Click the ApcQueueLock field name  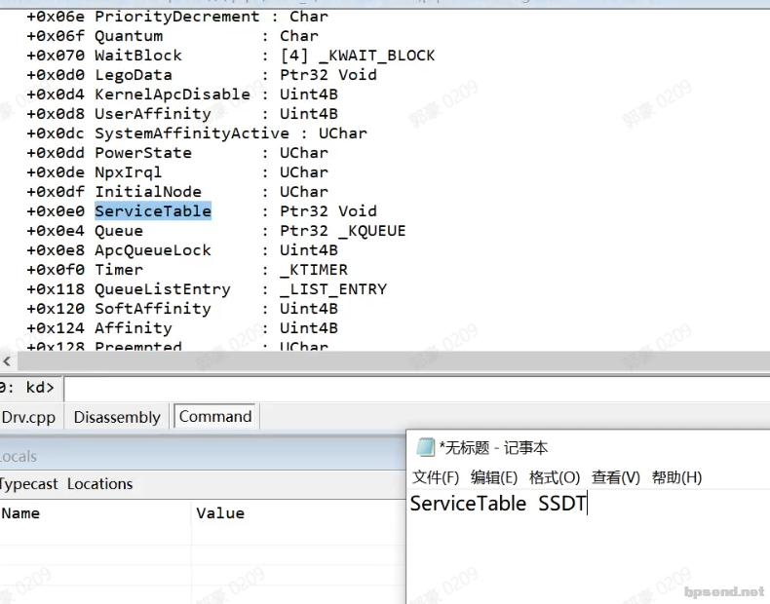[x=153, y=250]
